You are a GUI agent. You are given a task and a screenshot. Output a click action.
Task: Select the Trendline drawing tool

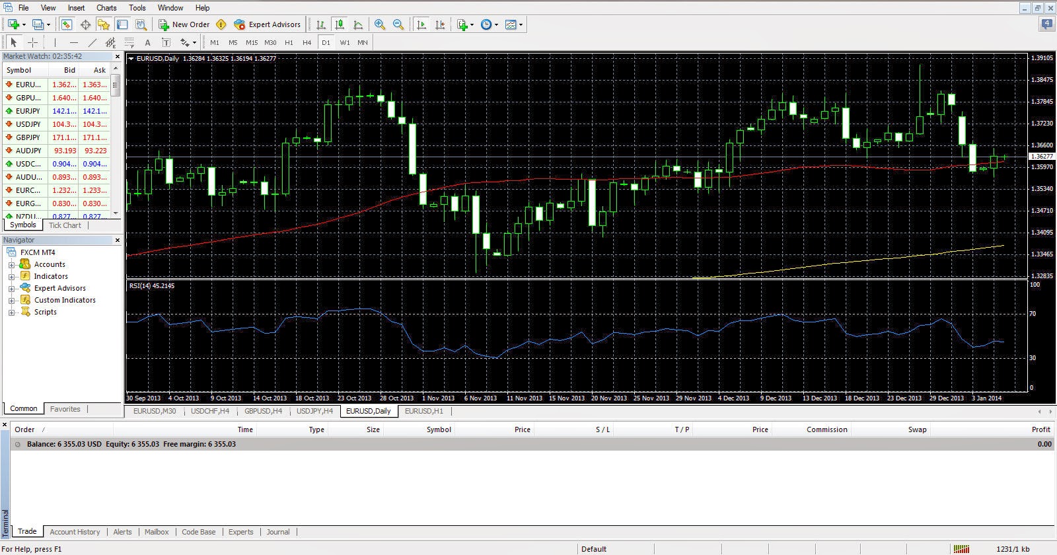coord(92,42)
